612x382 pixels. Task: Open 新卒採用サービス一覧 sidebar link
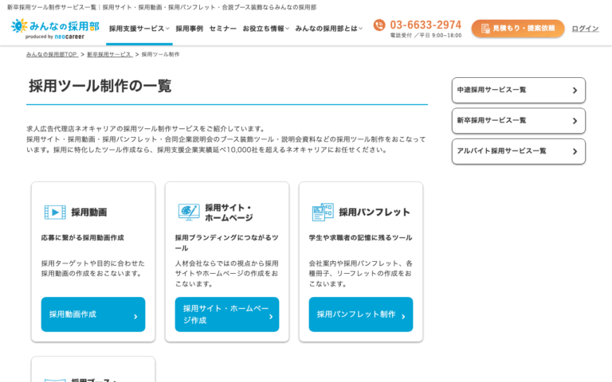519,121
